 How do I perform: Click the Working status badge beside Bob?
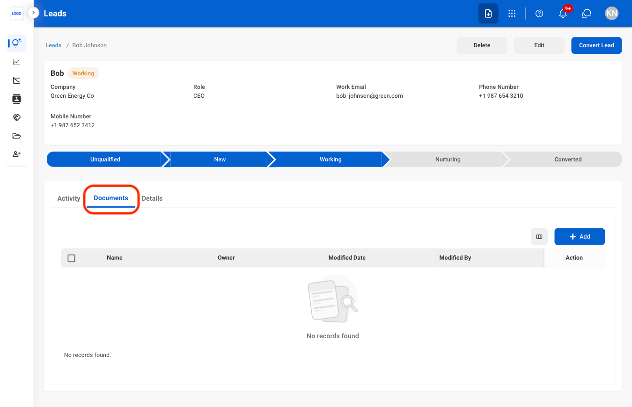[x=83, y=73]
